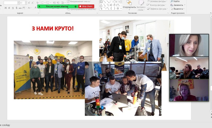This screenshot has width=212, height=128.
Task: Open line spacing options
Action: tap(63, 3)
